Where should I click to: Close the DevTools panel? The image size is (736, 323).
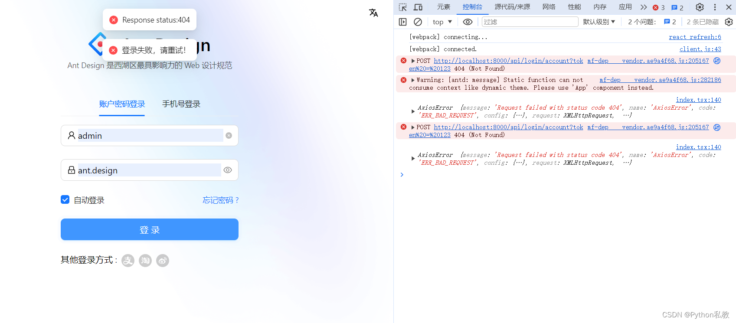point(729,7)
